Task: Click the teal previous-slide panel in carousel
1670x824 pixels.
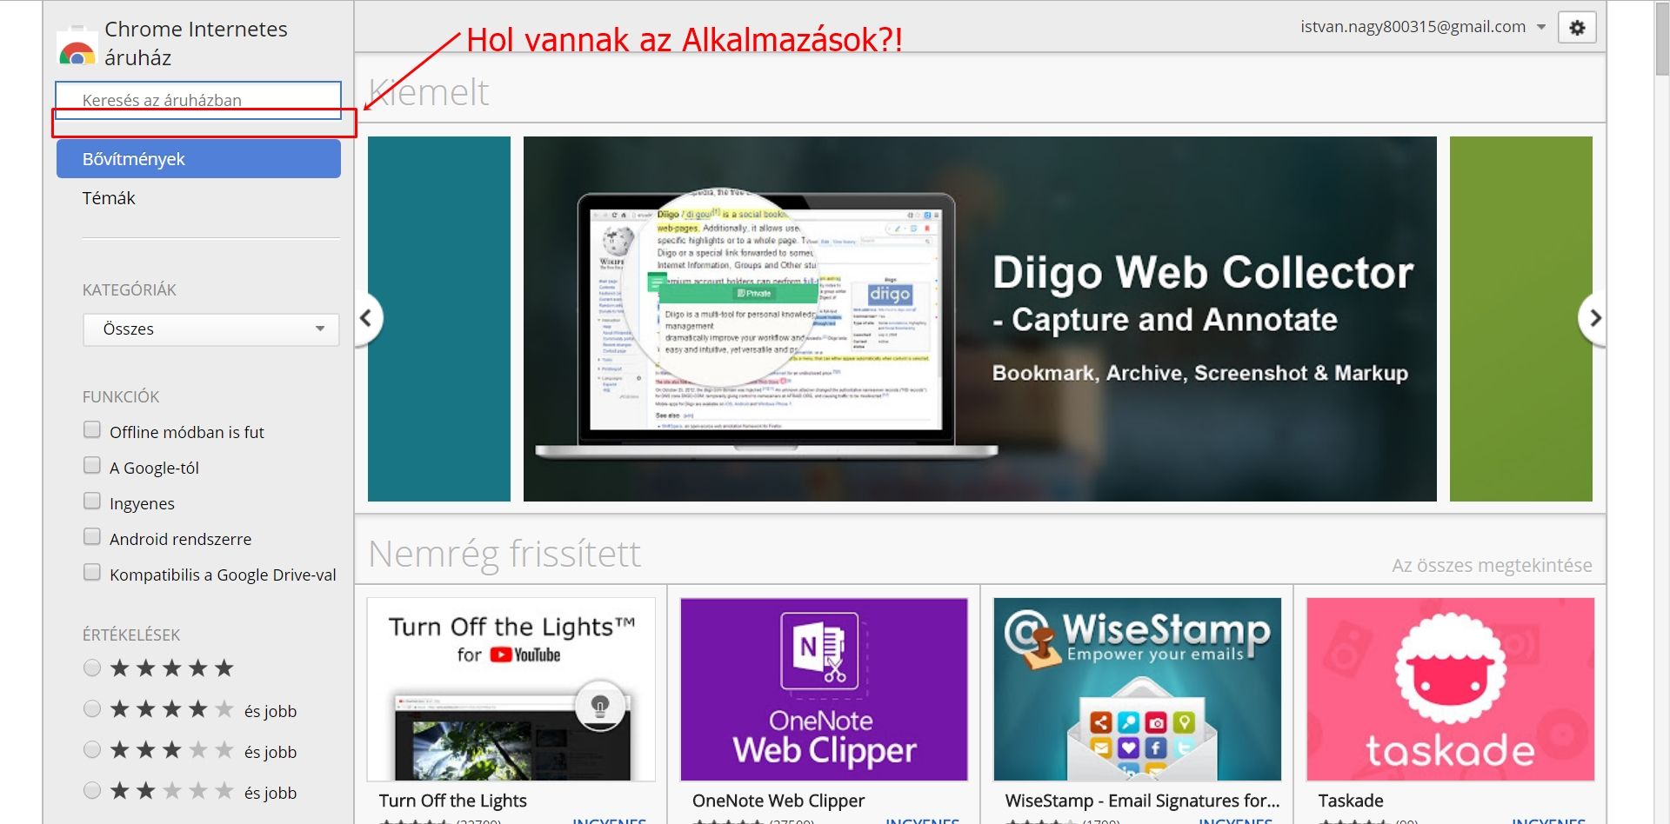Action: point(439,319)
